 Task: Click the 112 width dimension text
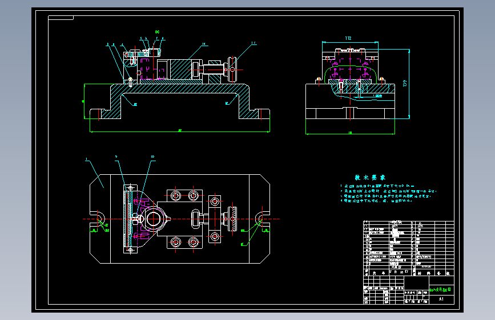point(348,38)
